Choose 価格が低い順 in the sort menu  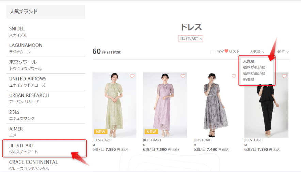point(254,68)
